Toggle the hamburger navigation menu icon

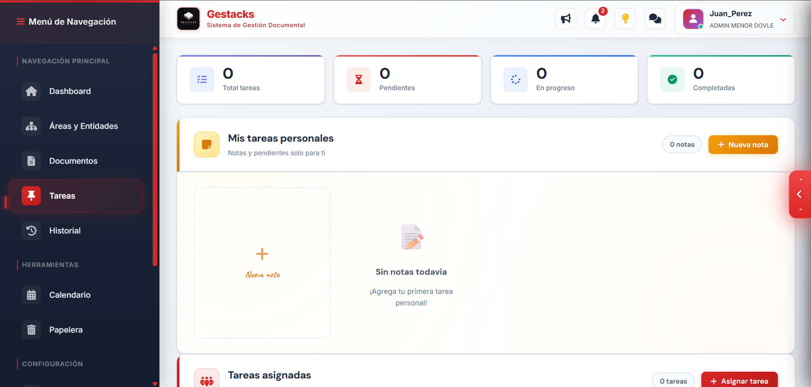(x=20, y=22)
